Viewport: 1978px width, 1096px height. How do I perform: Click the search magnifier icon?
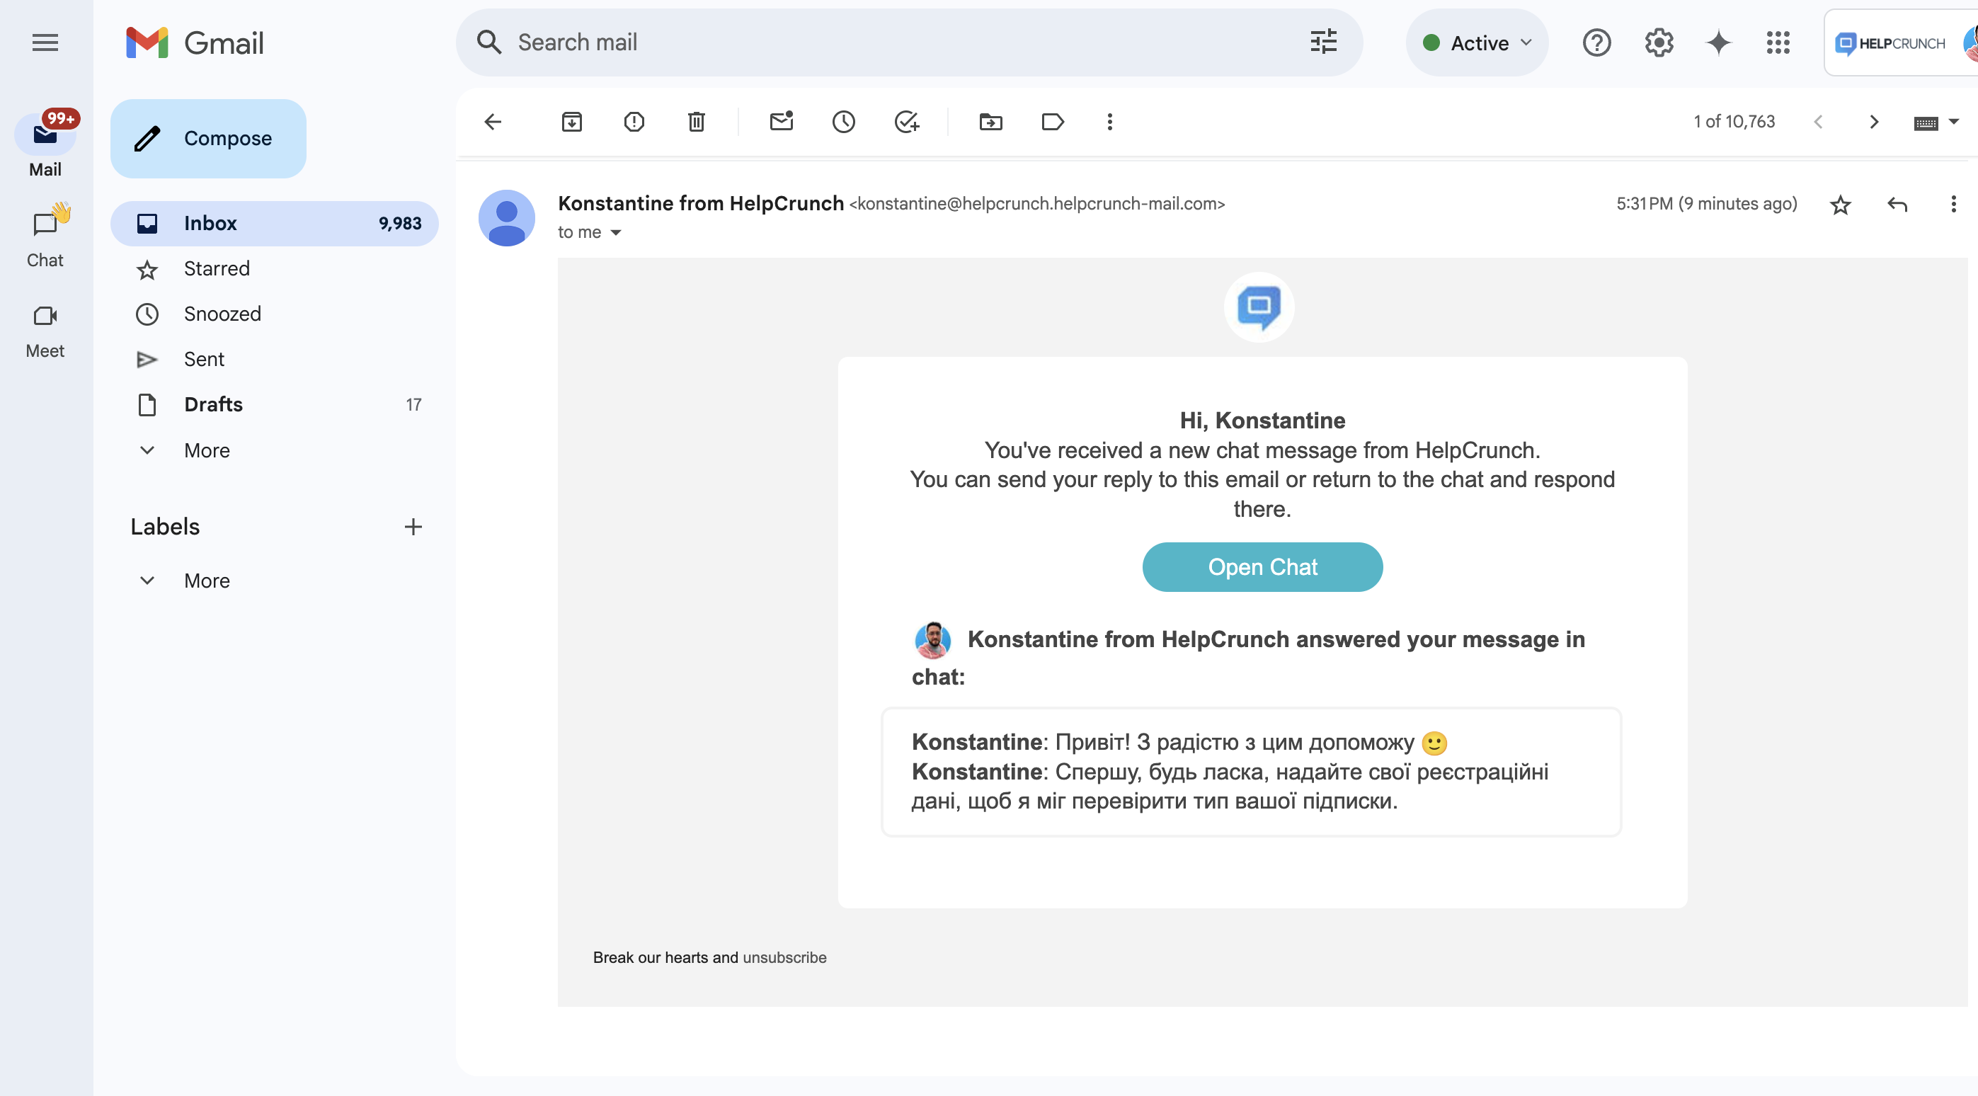tap(489, 42)
